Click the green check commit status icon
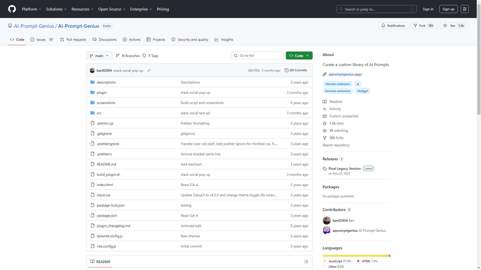Screen dimensions: 481x270 point(149,70)
